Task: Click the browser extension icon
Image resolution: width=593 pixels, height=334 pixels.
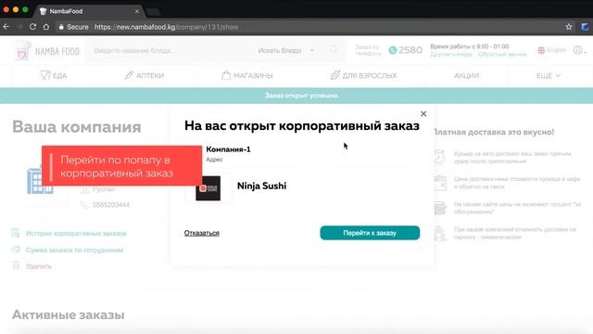Action: (x=585, y=27)
